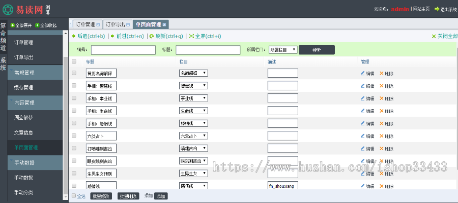Click the green 全部收起 collapse-all icon
Image resolution: width=458 pixels, height=203 pixels.
tap(37, 25)
